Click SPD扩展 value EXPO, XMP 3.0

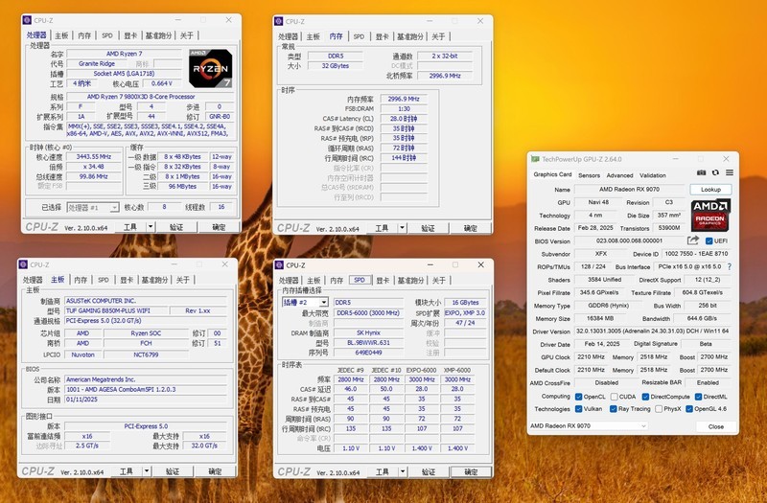point(465,313)
